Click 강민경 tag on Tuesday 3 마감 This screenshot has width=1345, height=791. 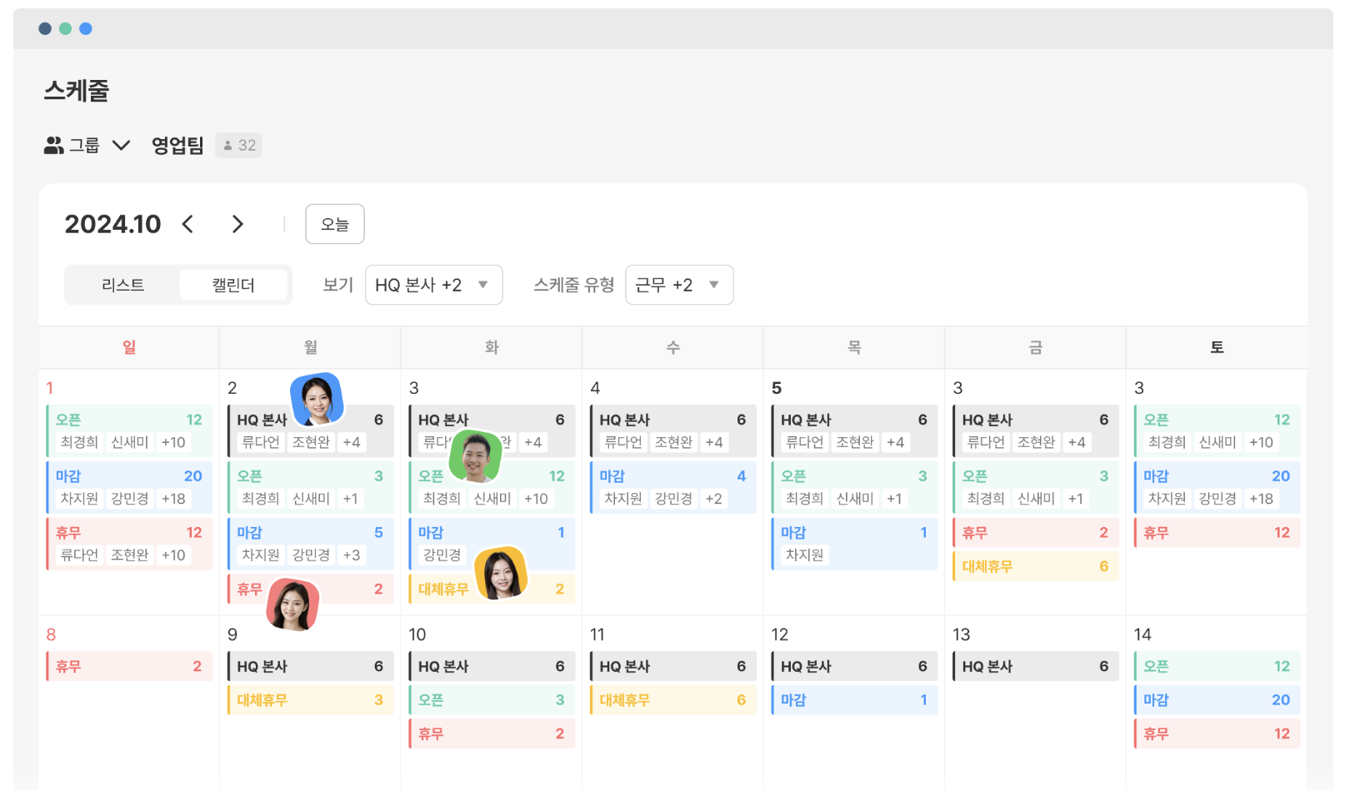coord(442,555)
